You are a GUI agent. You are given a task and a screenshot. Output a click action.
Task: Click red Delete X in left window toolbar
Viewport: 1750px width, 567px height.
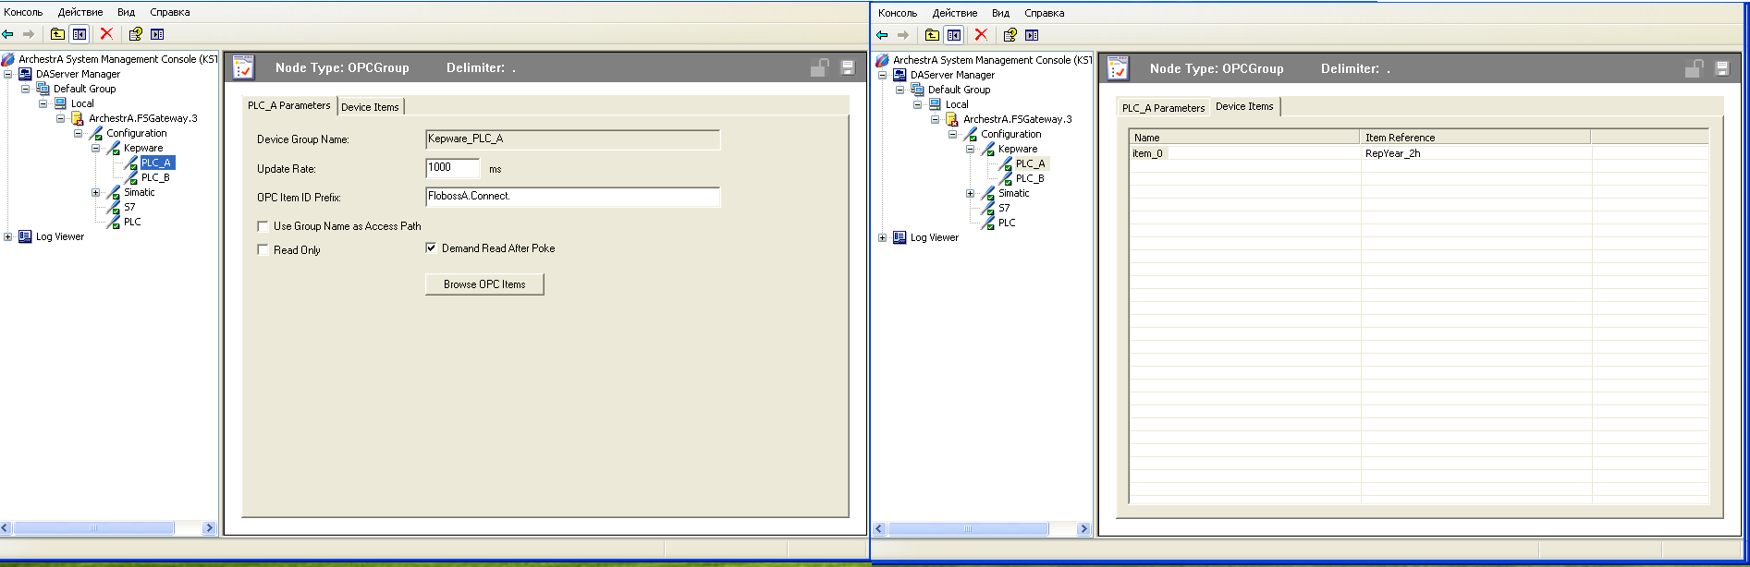[106, 34]
